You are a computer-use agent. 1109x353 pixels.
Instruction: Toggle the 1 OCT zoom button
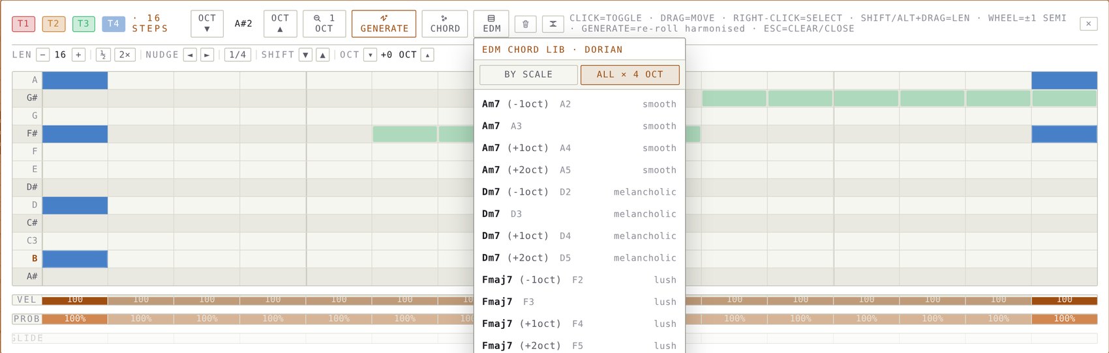click(324, 23)
